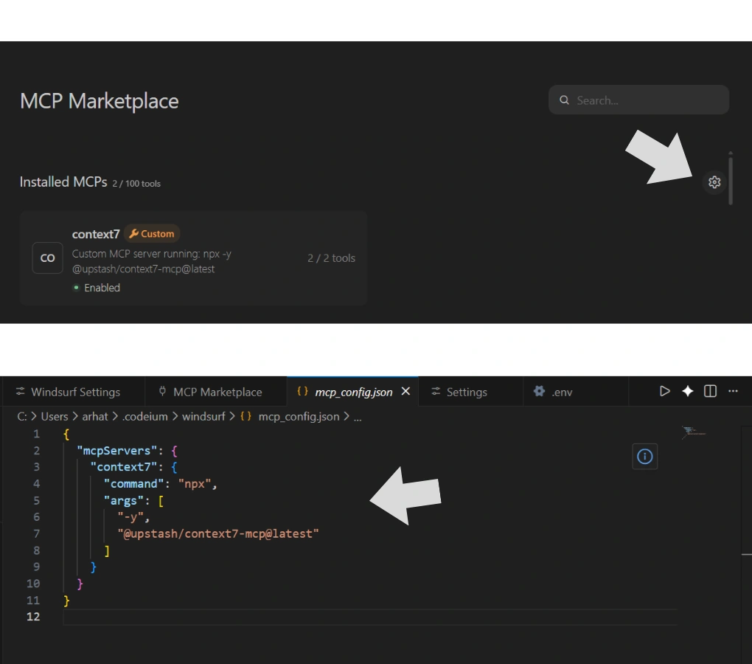Click the breadcrumb ellipsis segment
752x664 pixels.
358,418
